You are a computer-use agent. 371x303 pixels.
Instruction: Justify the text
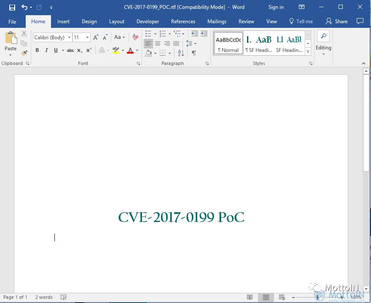point(176,43)
